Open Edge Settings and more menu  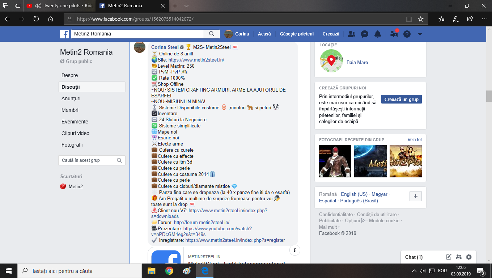click(x=484, y=19)
